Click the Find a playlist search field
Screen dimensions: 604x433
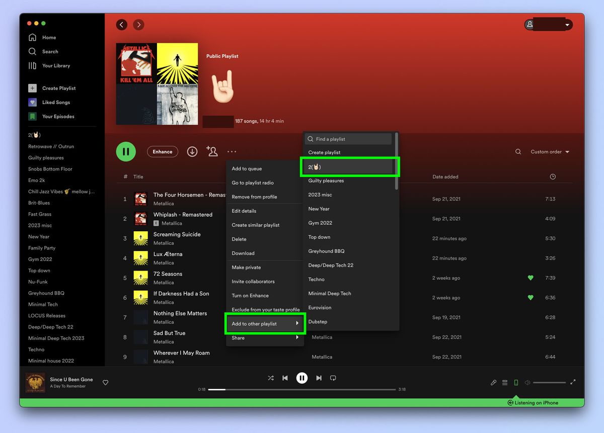coord(348,139)
